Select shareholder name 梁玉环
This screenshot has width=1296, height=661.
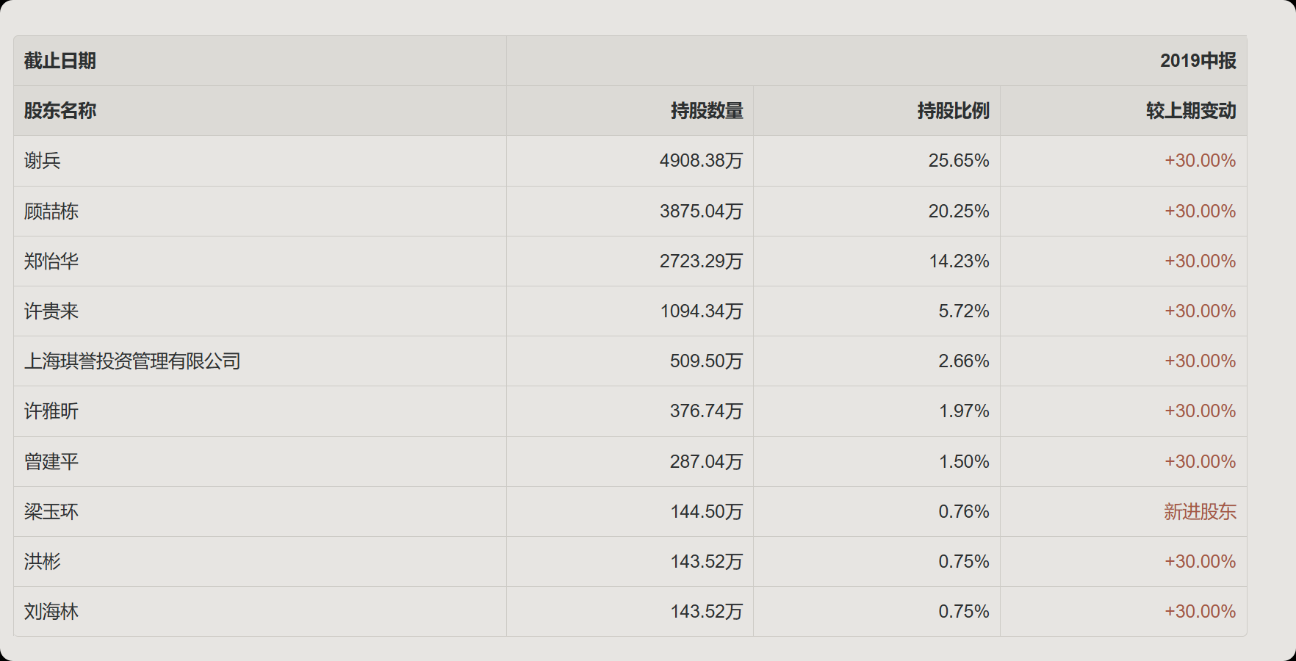pos(51,512)
